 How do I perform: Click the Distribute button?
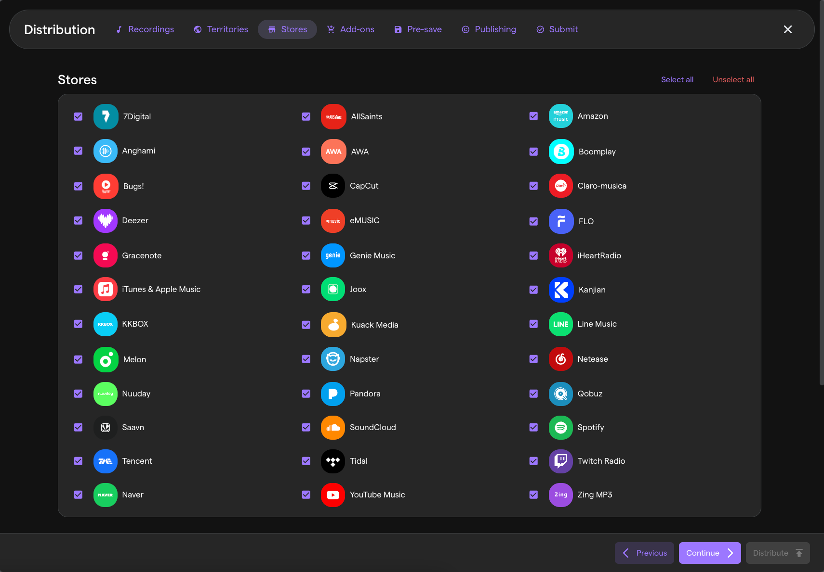[778, 553]
